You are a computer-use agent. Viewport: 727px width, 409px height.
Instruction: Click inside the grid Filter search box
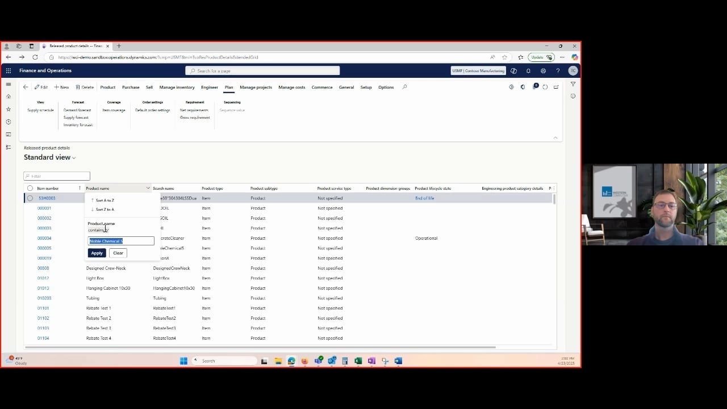(x=56, y=176)
